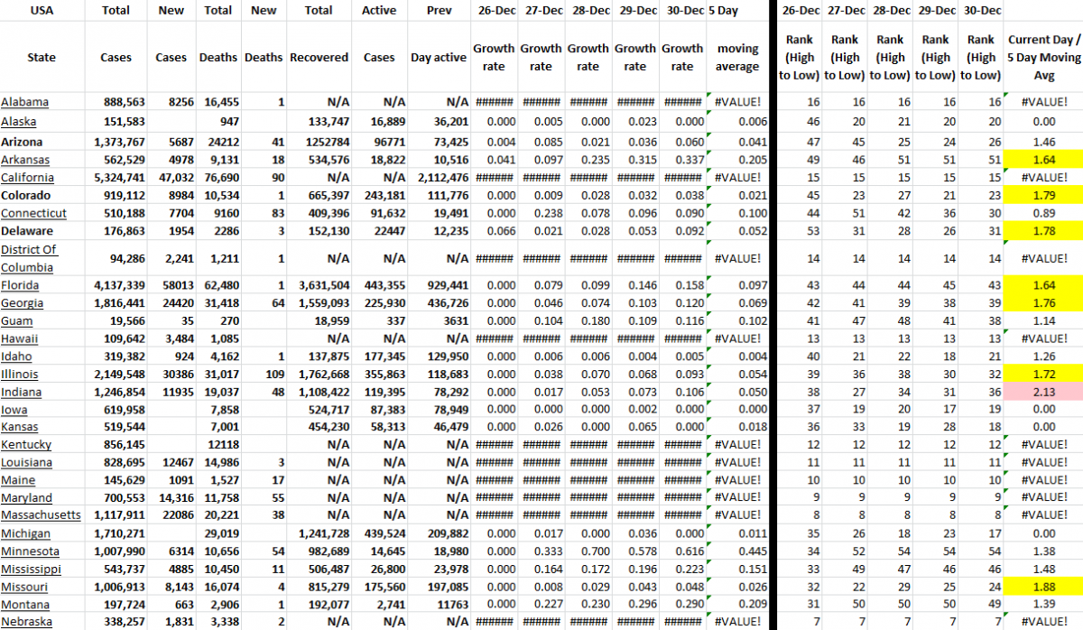Click Colorado's yellow 1.79 ratio cell
The width and height of the screenshot is (1083, 630).
tap(1042, 195)
